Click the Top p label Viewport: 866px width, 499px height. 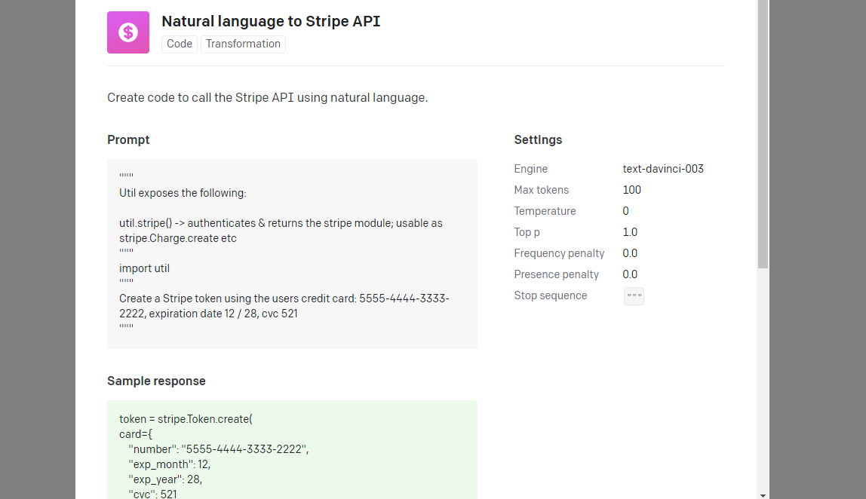click(527, 232)
